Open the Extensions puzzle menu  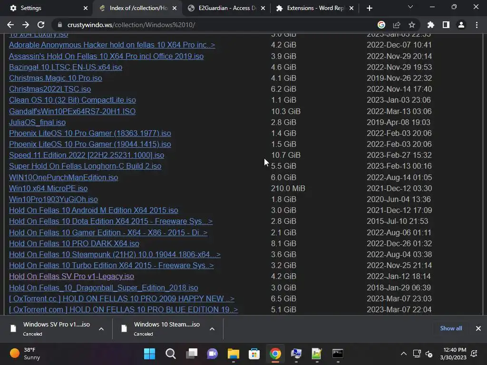[430, 25]
